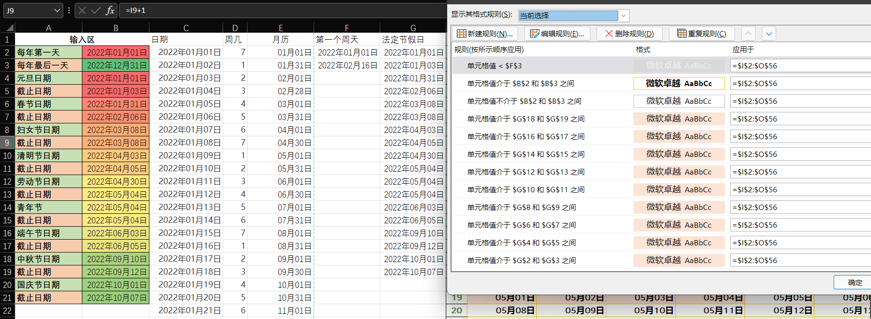
Task: Click cell B3 showing 2022年12月31日
Action: click(x=116, y=65)
